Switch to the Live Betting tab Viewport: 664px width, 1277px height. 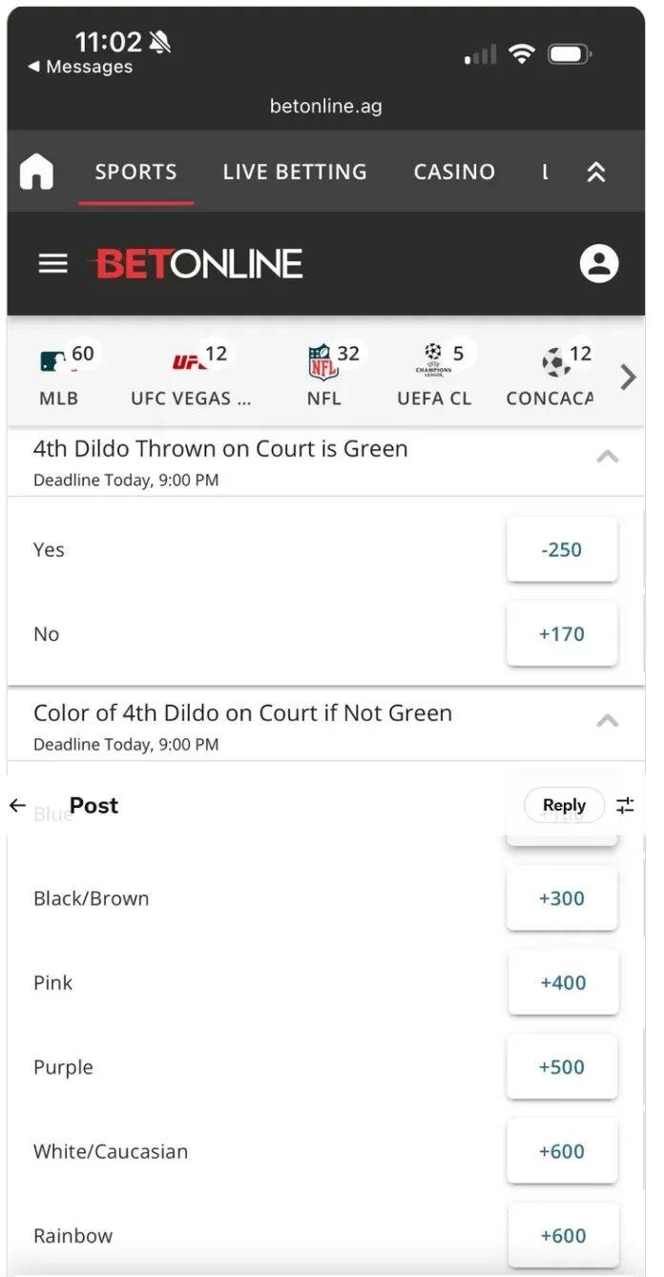295,173
